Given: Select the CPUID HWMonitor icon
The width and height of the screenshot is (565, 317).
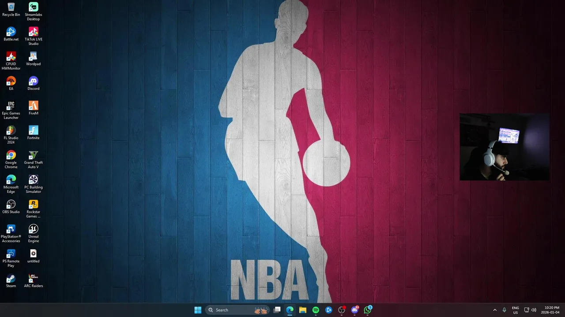Looking at the screenshot, I should click(x=11, y=61).
